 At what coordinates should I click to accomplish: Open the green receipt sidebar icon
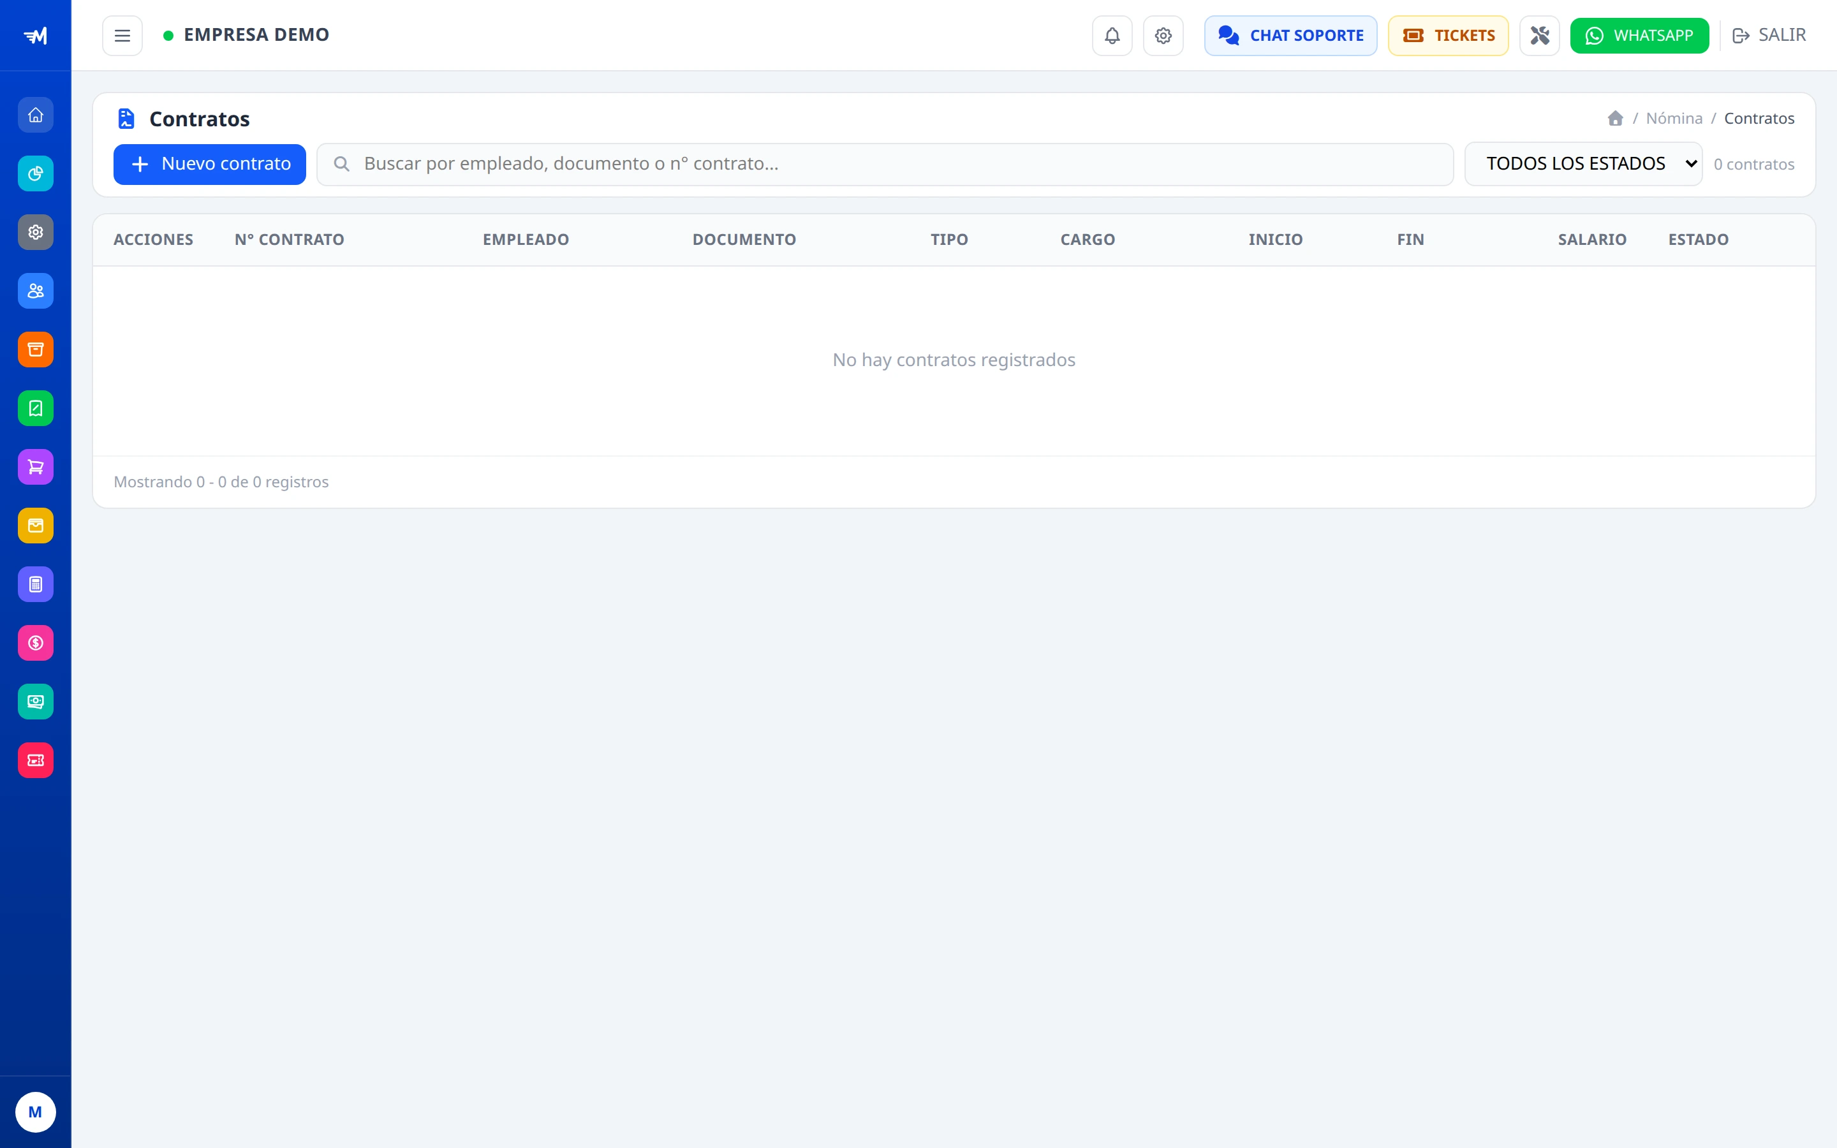point(36,408)
